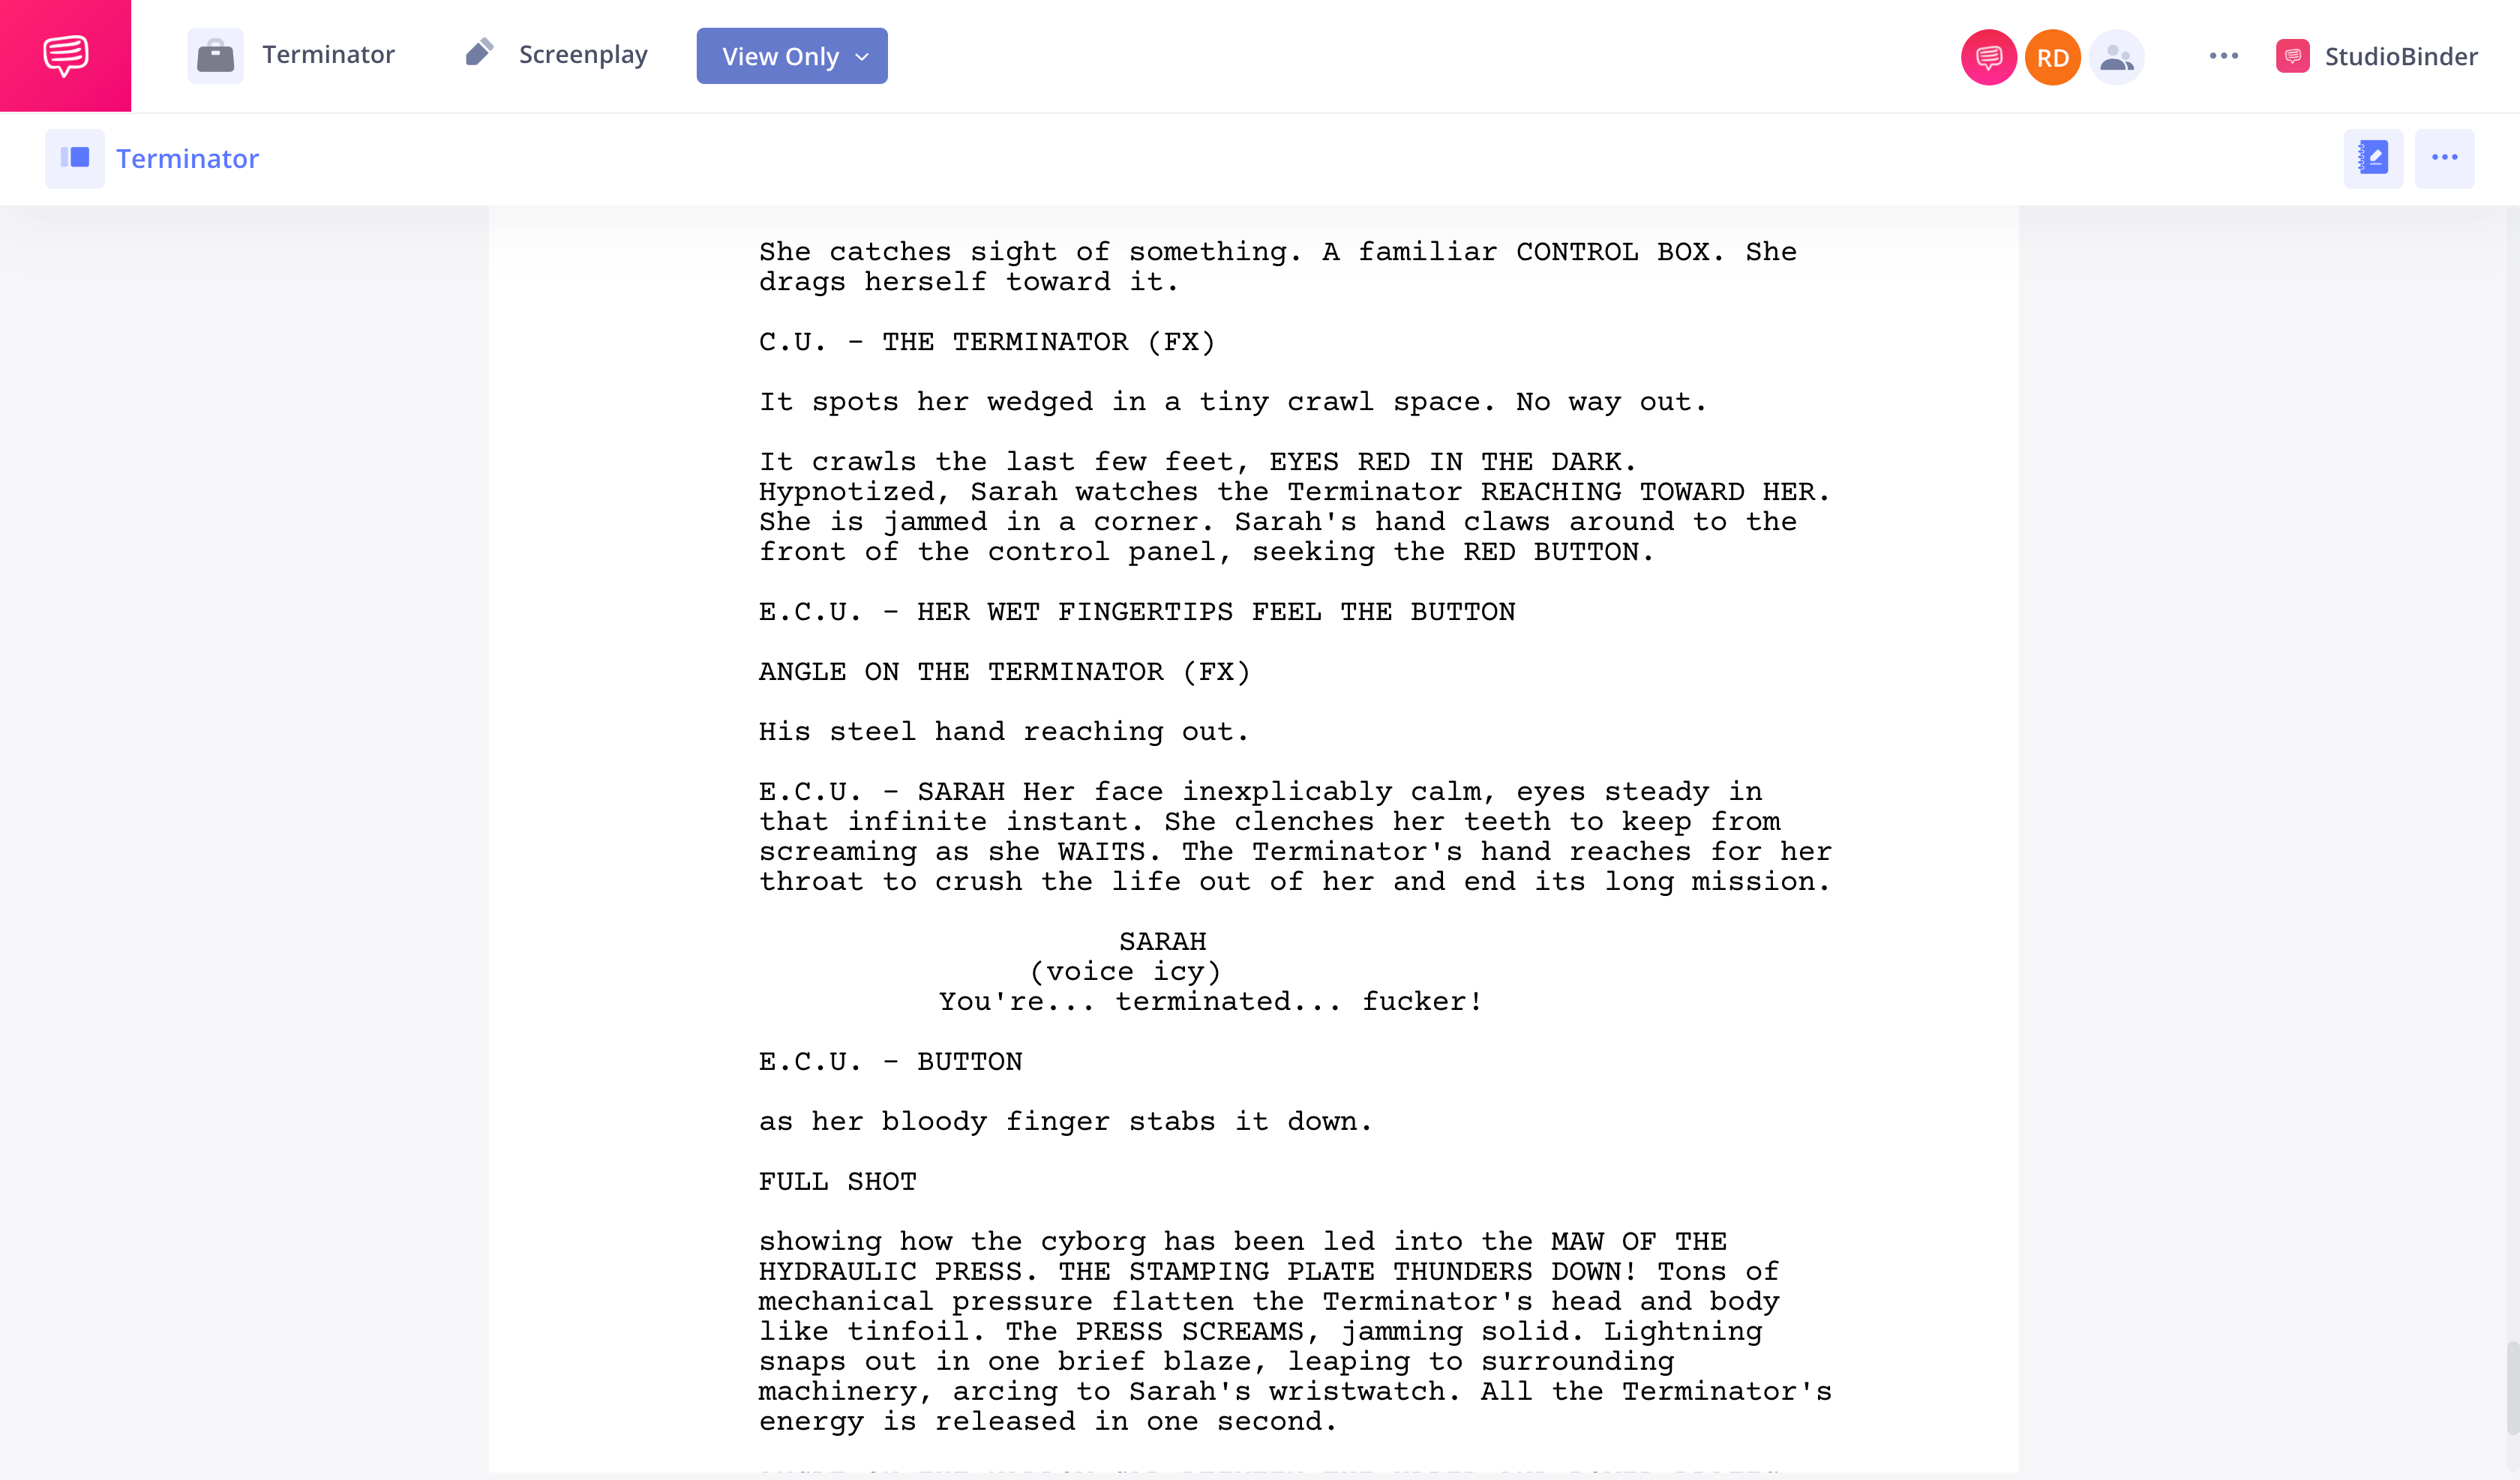This screenshot has width=2520, height=1480.
Task: Click the RD user avatar icon
Action: [2050, 56]
